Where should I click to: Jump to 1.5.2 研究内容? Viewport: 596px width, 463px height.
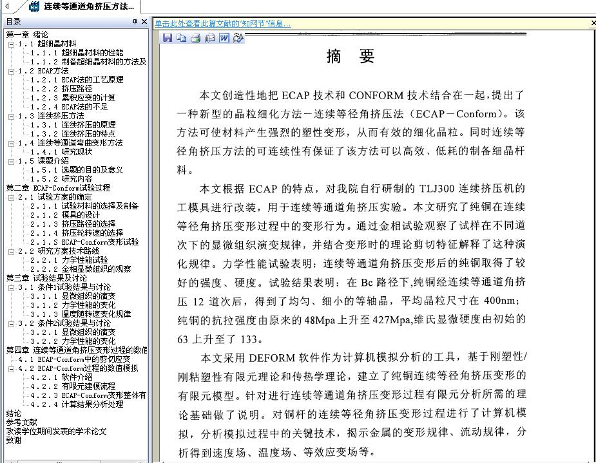click(x=61, y=179)
